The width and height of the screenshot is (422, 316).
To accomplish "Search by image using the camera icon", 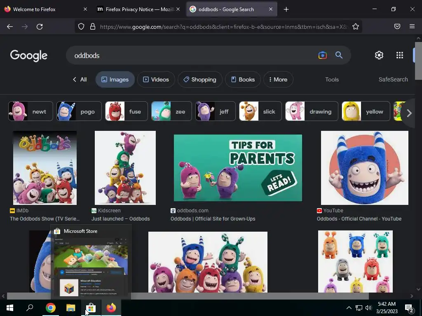I will [x=322, y=56].
